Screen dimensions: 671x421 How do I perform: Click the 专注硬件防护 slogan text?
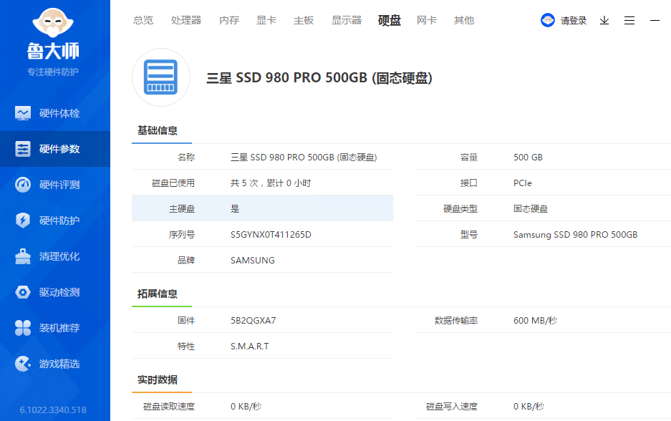point(53,72)
